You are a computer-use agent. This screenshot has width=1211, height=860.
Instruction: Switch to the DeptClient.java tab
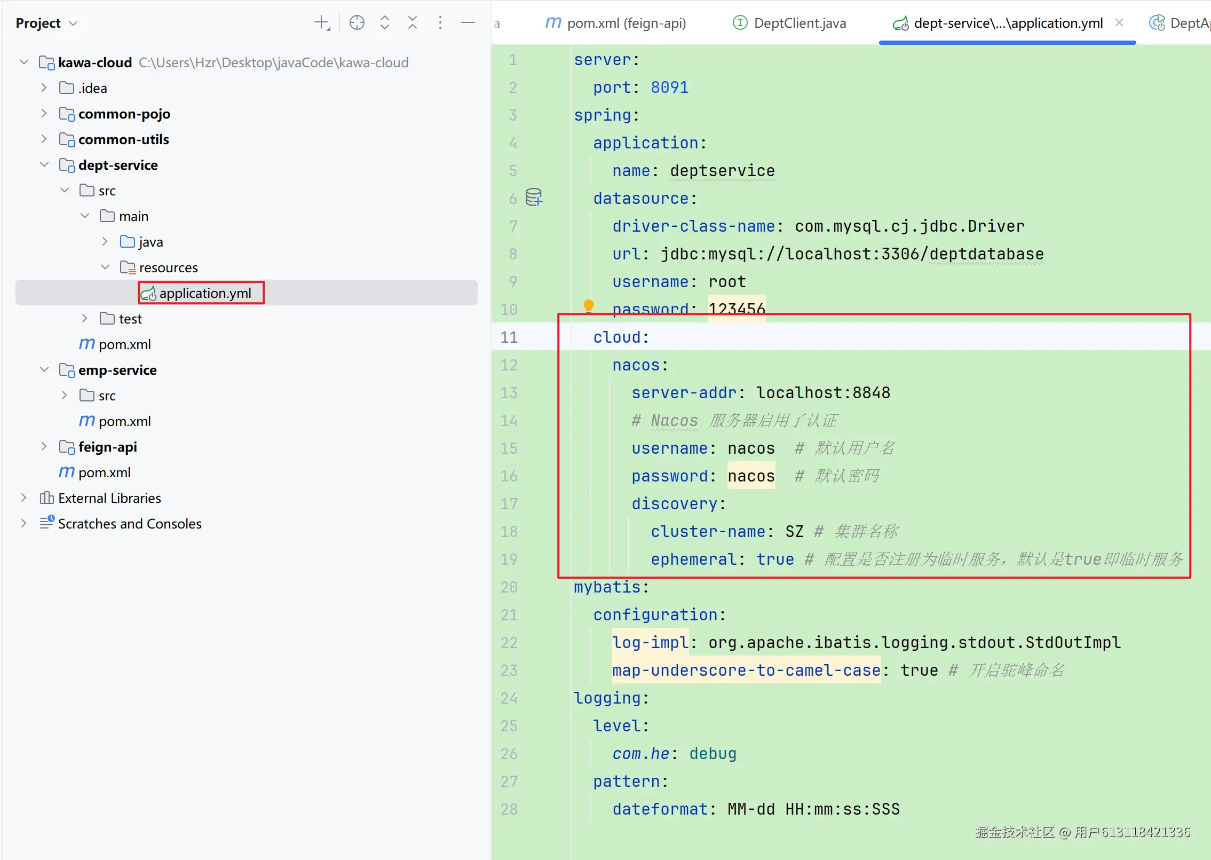799,23
